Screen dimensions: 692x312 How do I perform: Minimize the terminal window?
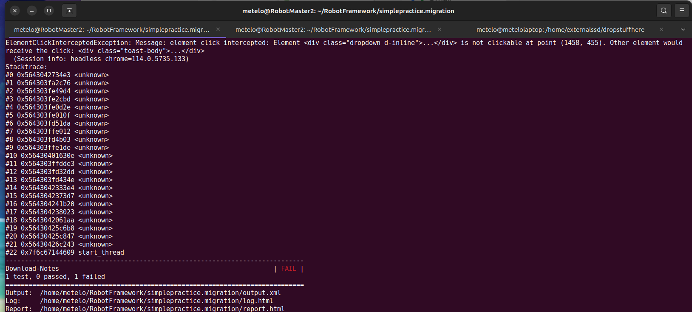[x=32, y=11]
